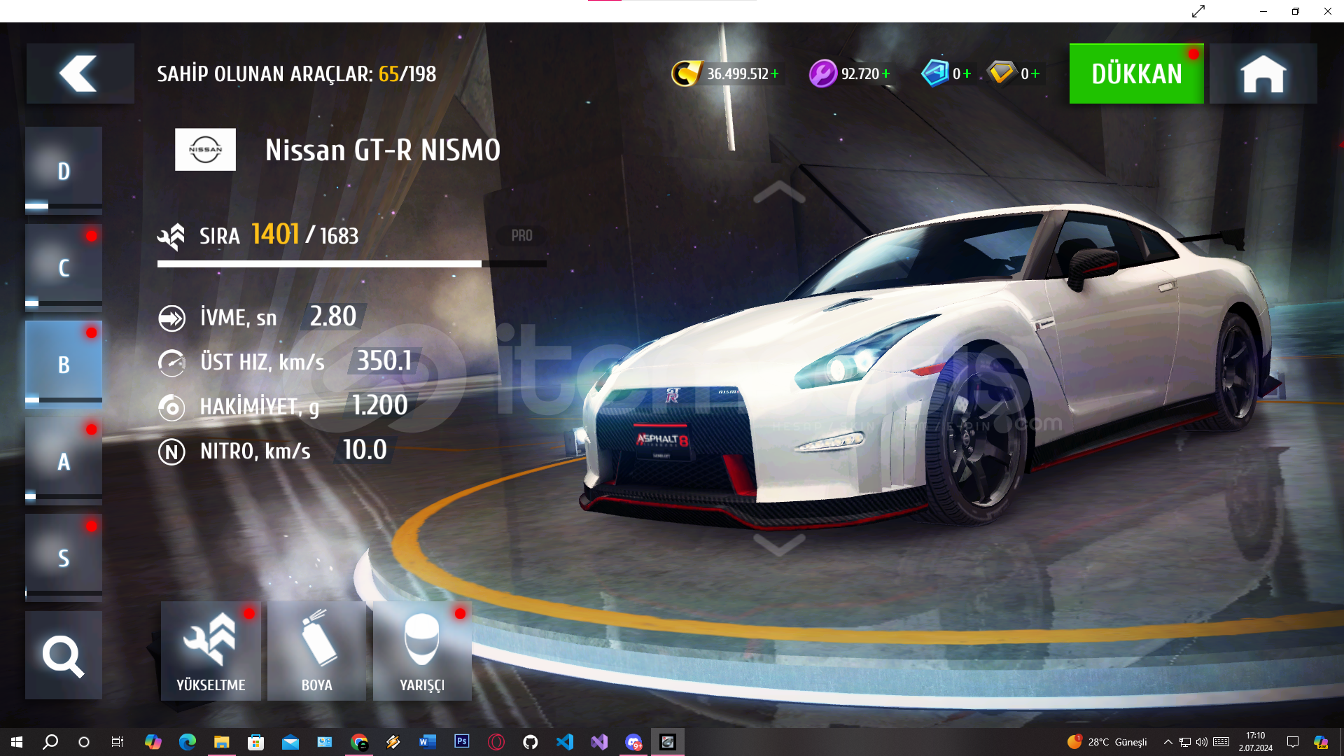Open Mail app from the taskbar
The width and height of the screenshot is (1344, 756).
[290, 742]
